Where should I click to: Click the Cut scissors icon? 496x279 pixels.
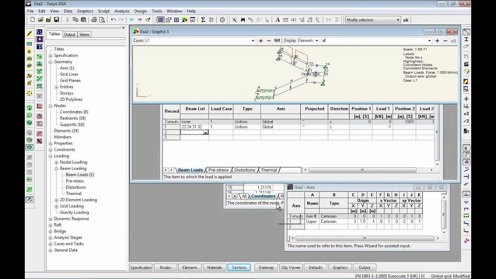67,20
